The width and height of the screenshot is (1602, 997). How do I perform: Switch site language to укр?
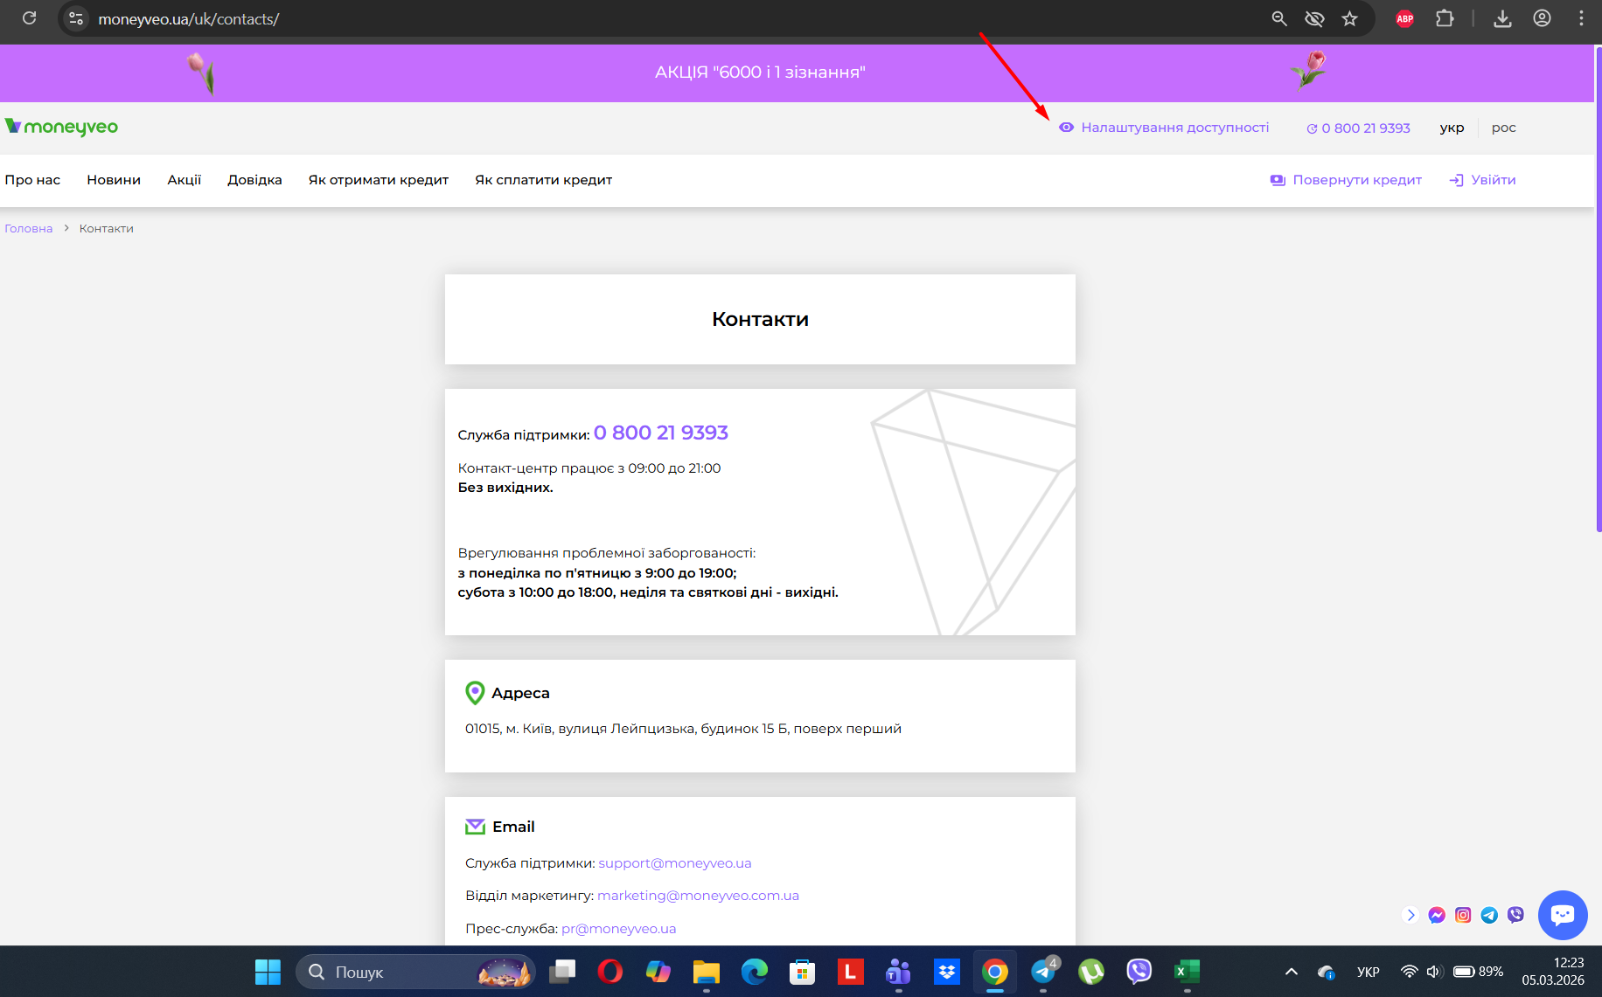[1452, 128]
